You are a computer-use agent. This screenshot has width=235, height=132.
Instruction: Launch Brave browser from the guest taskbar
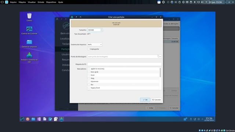[28, 119]
